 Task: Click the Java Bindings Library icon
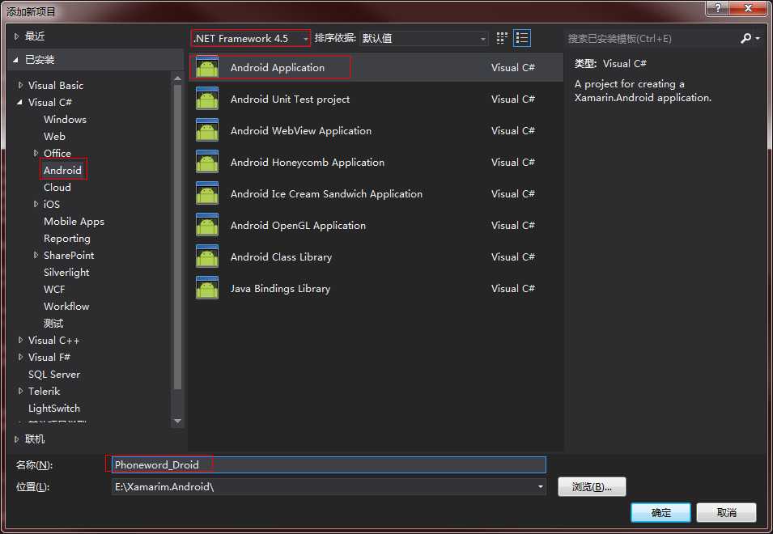pyautogui.click(x=207, y=288)
